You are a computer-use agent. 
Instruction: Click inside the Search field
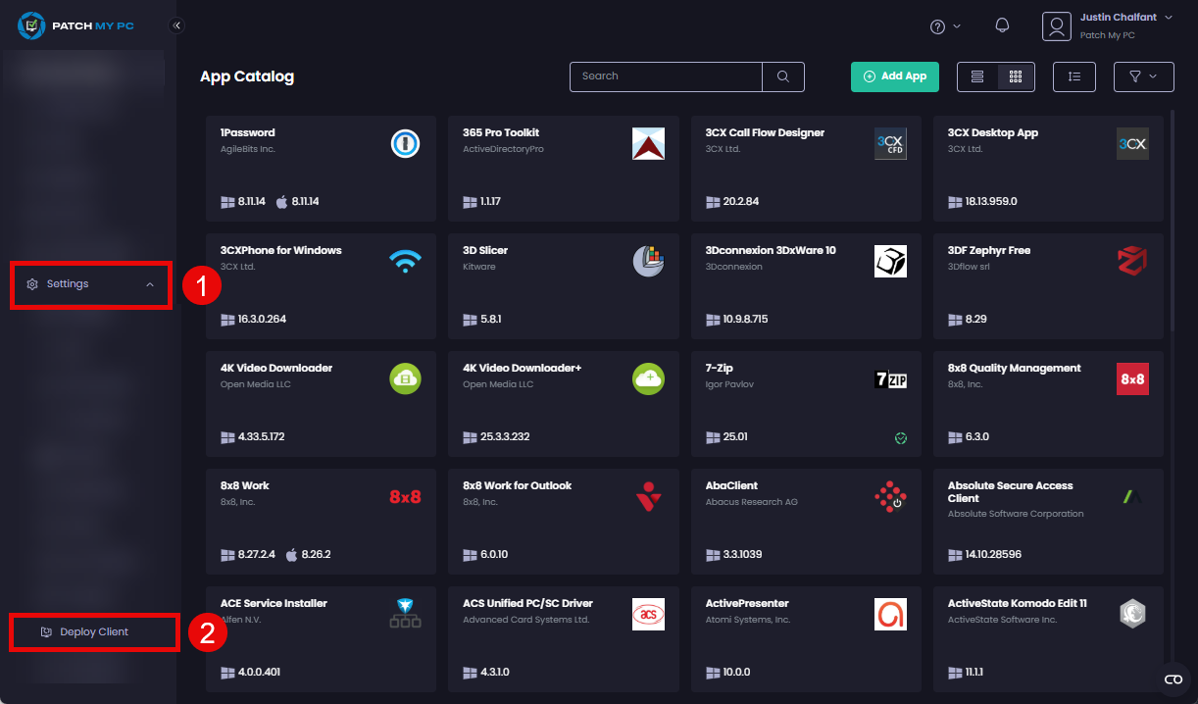[667, 76]
